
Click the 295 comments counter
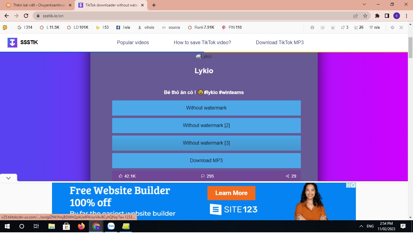tap(207, 176)
